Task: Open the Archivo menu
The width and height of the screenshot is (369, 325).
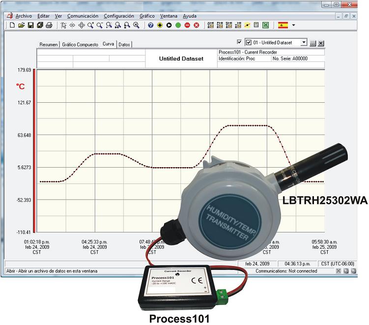Action: (24, 16)
